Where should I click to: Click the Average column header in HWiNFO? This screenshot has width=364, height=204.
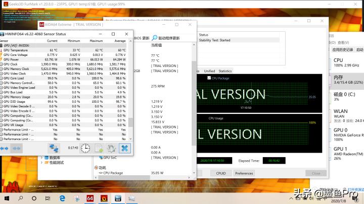pyautogui.click(x=120, y=41)
